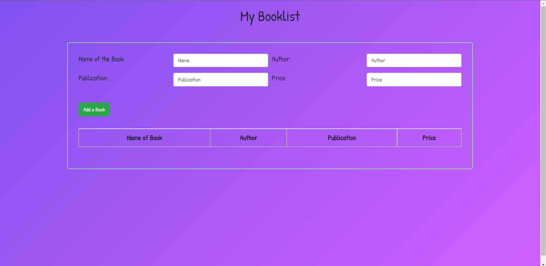This screenshot has height=266, width=546.
Task: Select the Author table column header
Action: [248, 138]
